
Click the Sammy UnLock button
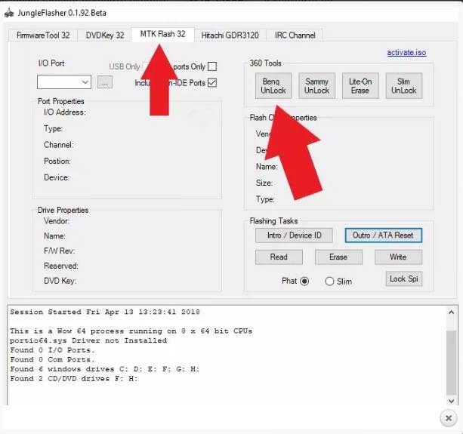tap(316, 86)
